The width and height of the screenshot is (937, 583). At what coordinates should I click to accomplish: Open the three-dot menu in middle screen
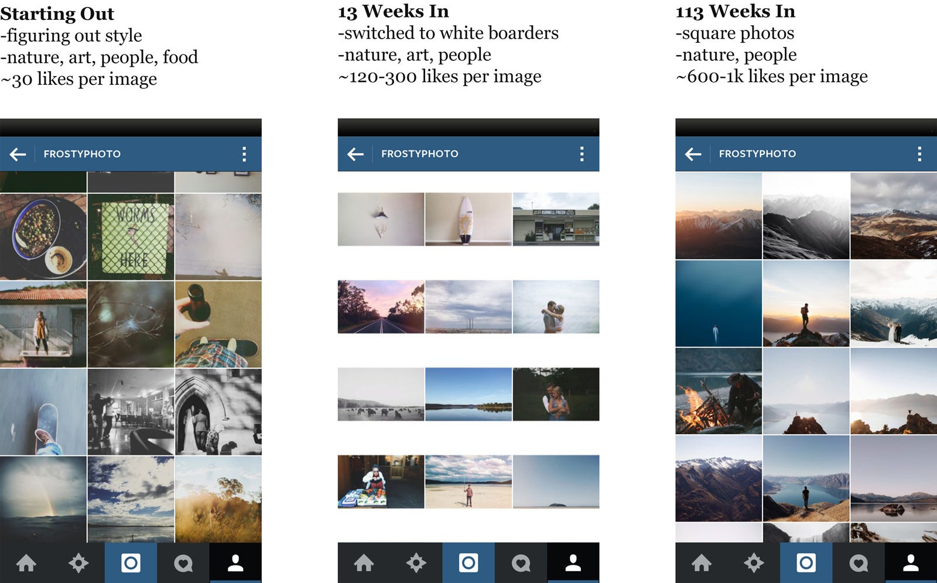point(582,154)
